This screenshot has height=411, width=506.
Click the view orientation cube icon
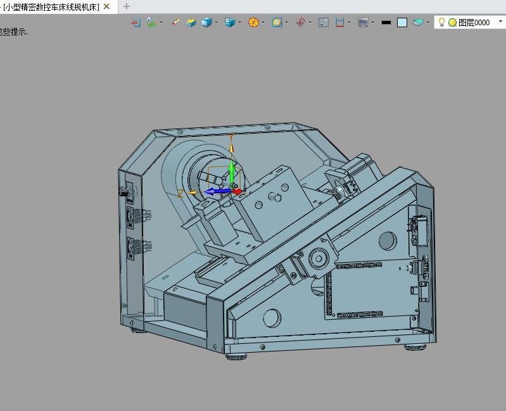(x=230, y=23)
